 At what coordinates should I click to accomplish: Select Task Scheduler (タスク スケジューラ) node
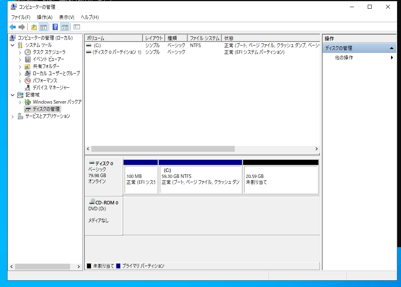(x=49, y=52)
